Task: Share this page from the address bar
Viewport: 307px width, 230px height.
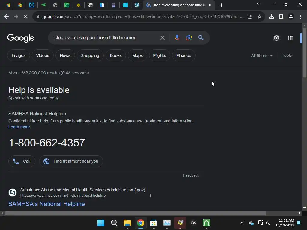Action: point(250,17)
